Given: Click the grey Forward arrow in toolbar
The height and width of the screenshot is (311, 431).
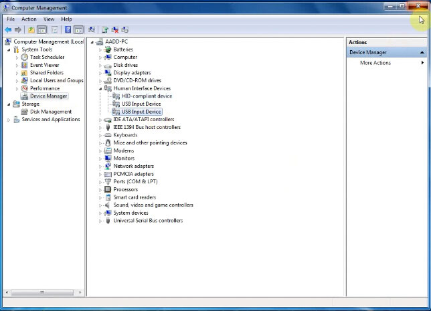Looking at the screenshot, I should pyautogui.click(x=18, y=29).
